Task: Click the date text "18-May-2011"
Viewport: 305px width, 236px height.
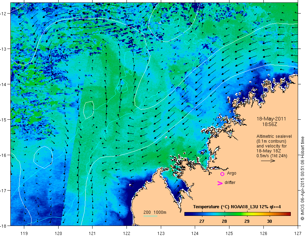Action: [271, 119]
